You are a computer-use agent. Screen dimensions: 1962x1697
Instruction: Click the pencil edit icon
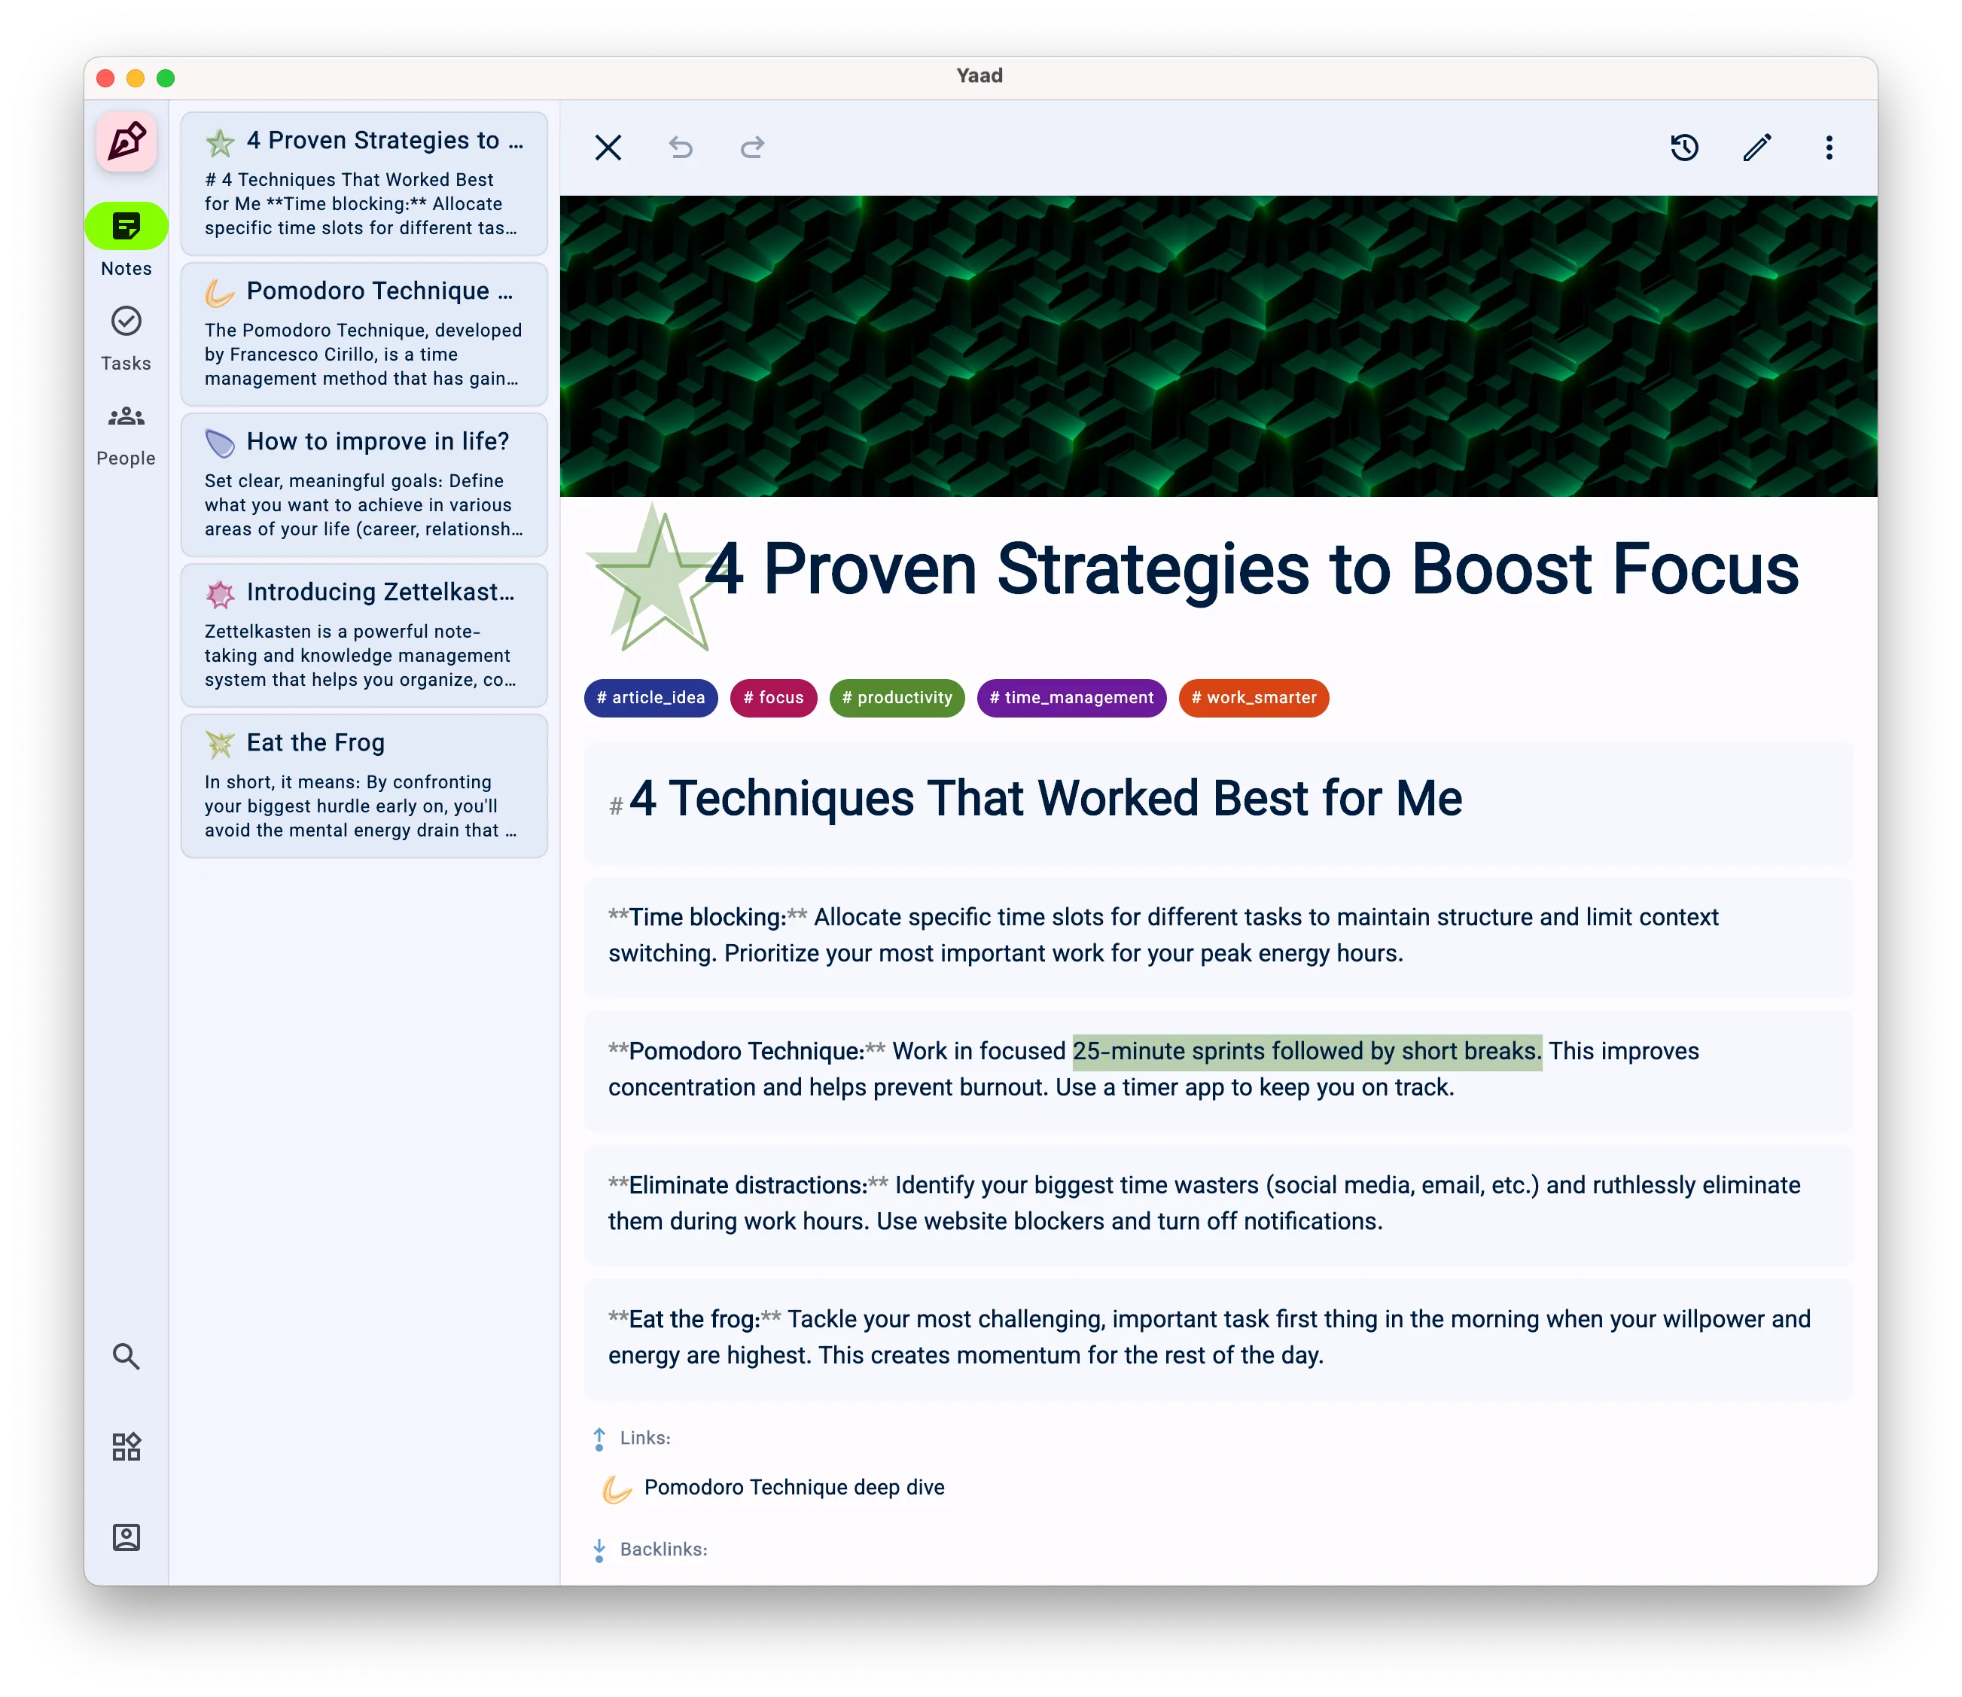pos(1756,148)
